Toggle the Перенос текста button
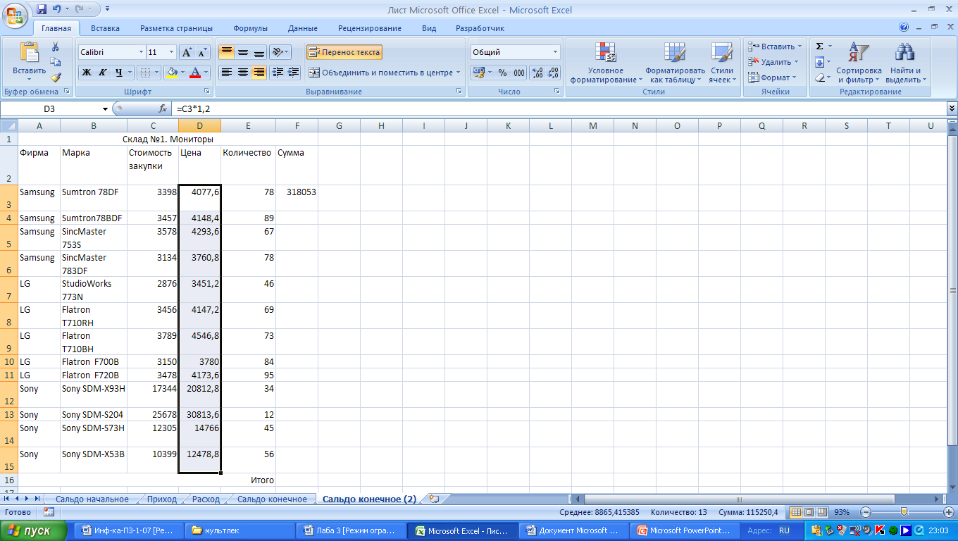The height and width of the screenshot is (541, 958). coord(344,52)
